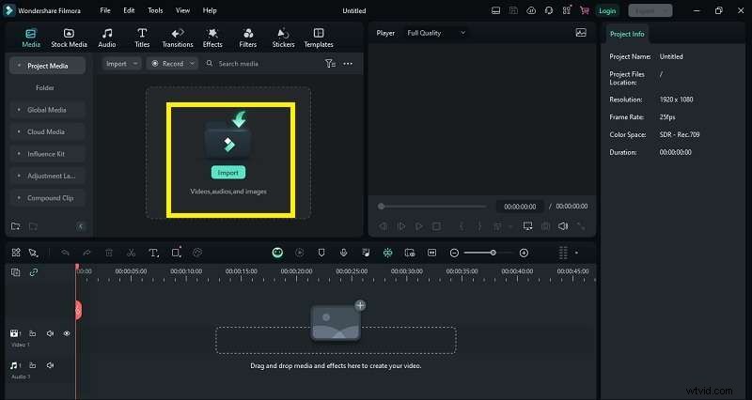Zoom in the timeline with plus button
This screenshot has height=400, width=752.
[524, 253]
